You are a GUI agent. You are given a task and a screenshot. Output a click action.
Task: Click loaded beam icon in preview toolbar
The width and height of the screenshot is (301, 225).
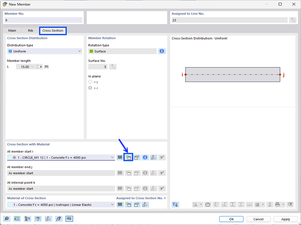[208, 204]
